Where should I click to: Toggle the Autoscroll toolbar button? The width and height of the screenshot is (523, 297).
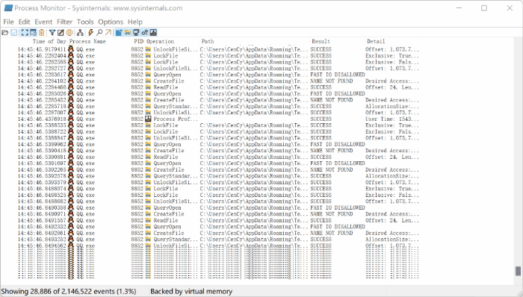[x=33, y=32]
